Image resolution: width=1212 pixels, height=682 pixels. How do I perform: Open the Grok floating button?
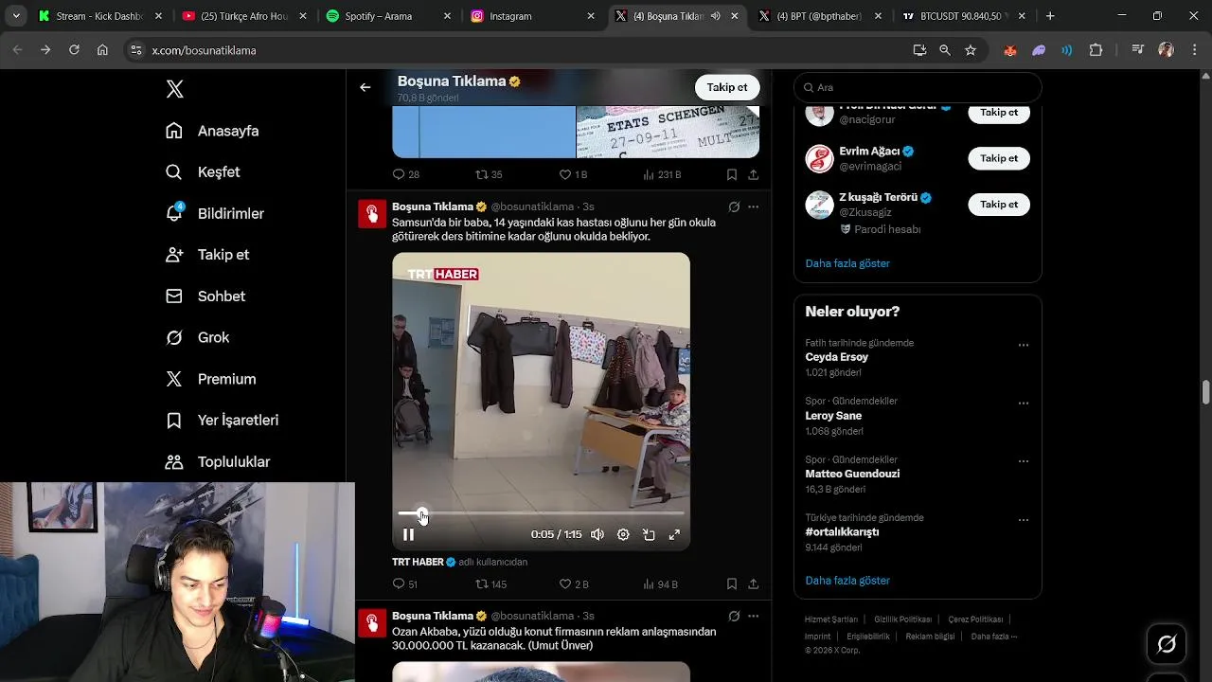1167,644
